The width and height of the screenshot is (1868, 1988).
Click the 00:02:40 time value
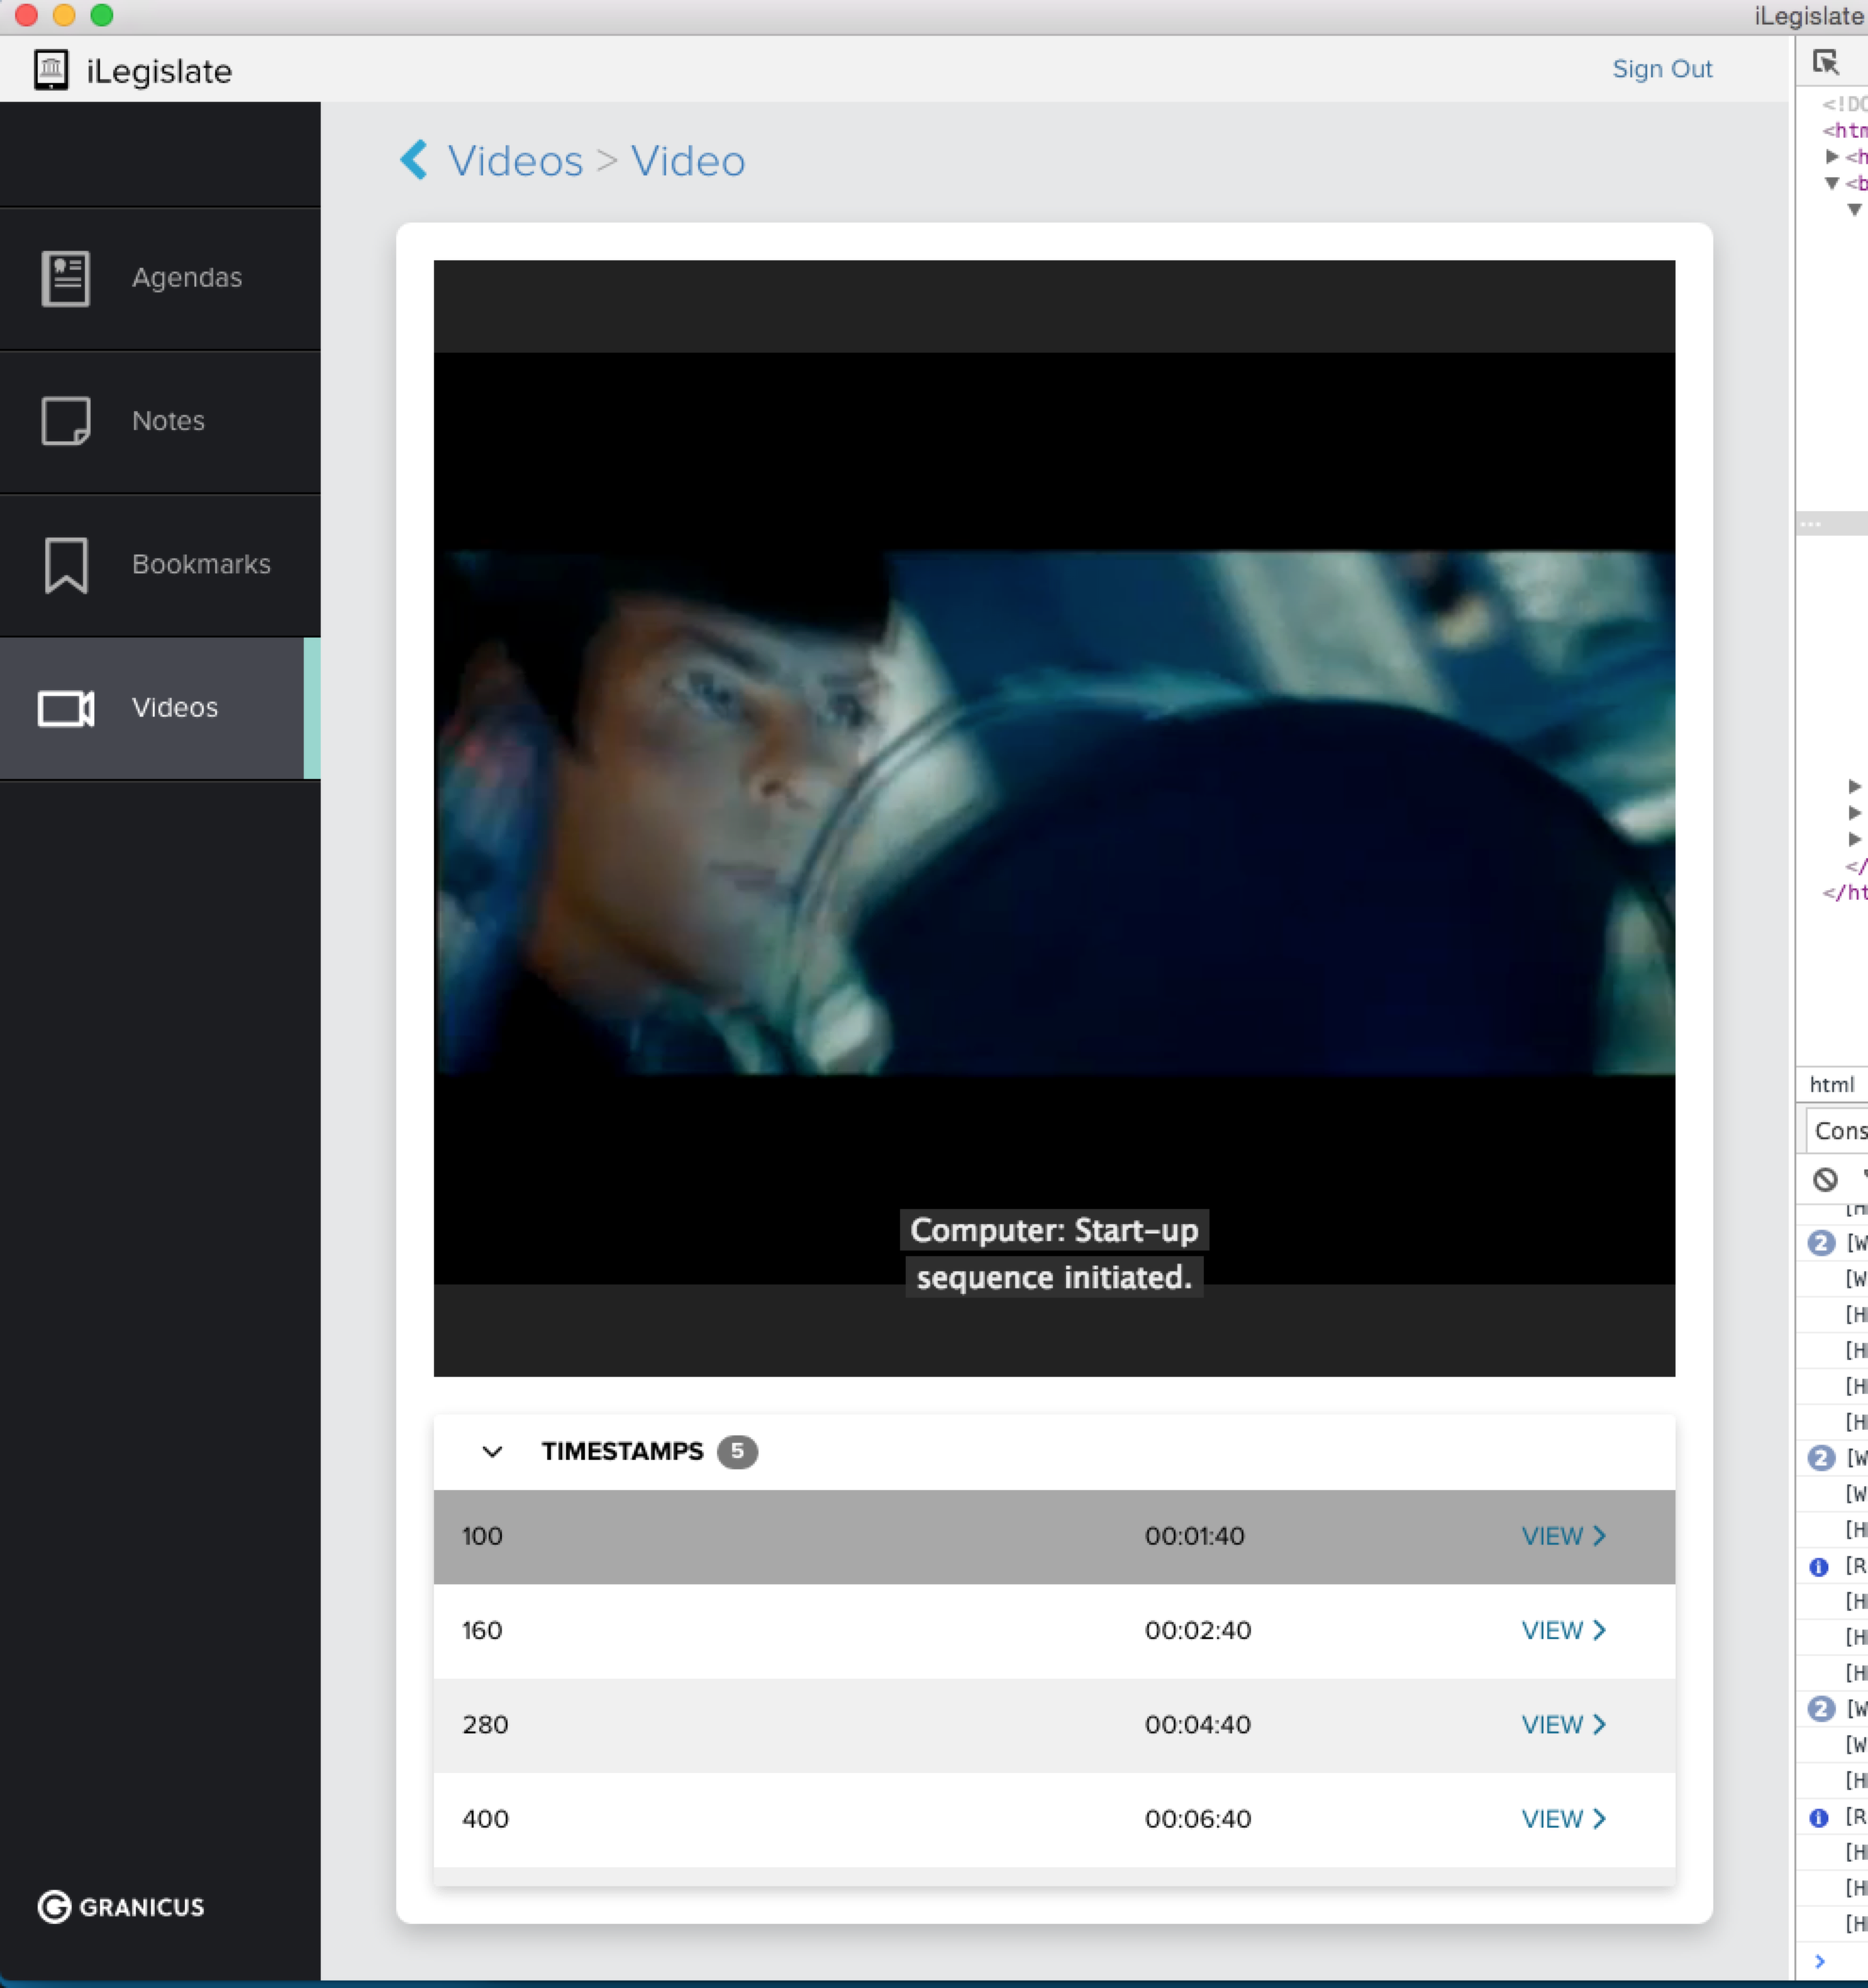click(x=1197, y=1630)
